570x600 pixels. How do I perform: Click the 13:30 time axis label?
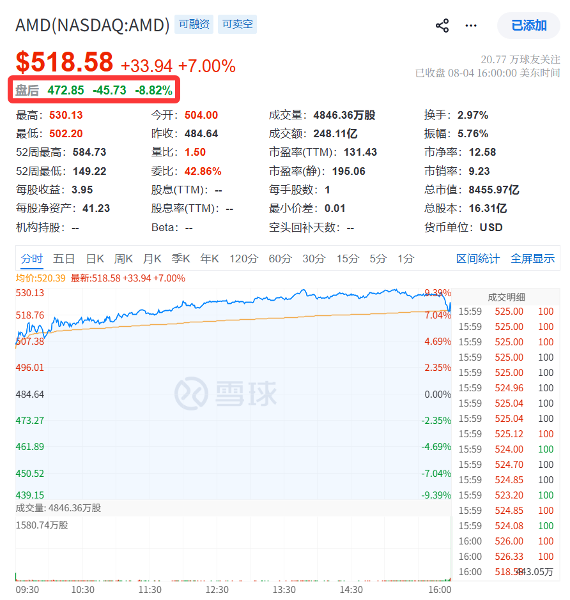point(284,590)
